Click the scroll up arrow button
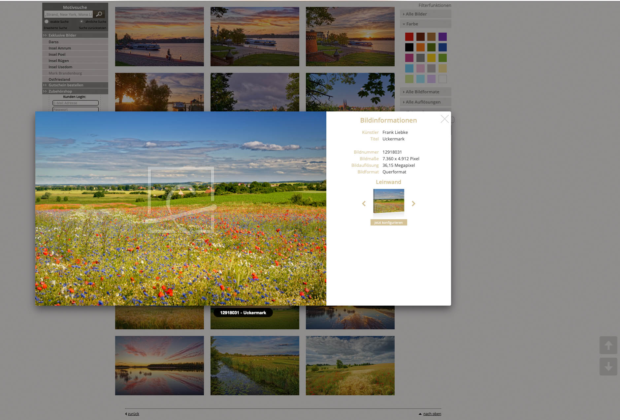This screenshot has width=620, height=420. point(608,345)
